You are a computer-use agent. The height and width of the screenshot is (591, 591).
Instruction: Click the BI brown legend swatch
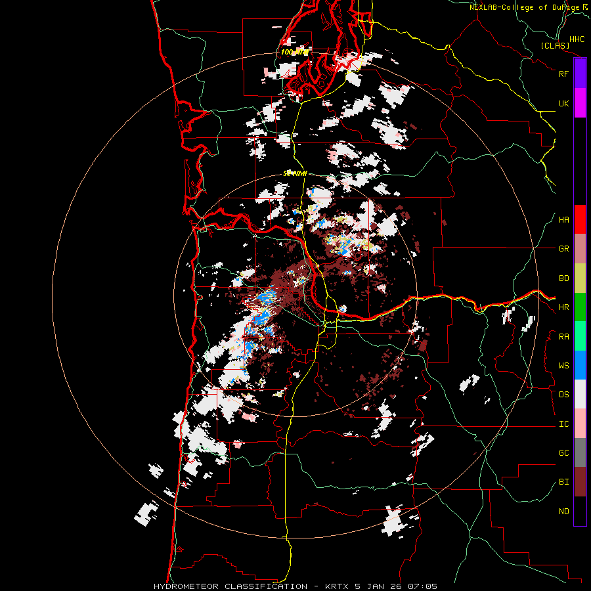(580, 482)
